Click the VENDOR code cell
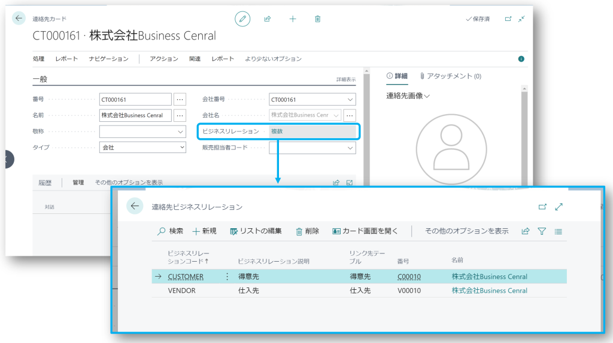 (182, 290)
